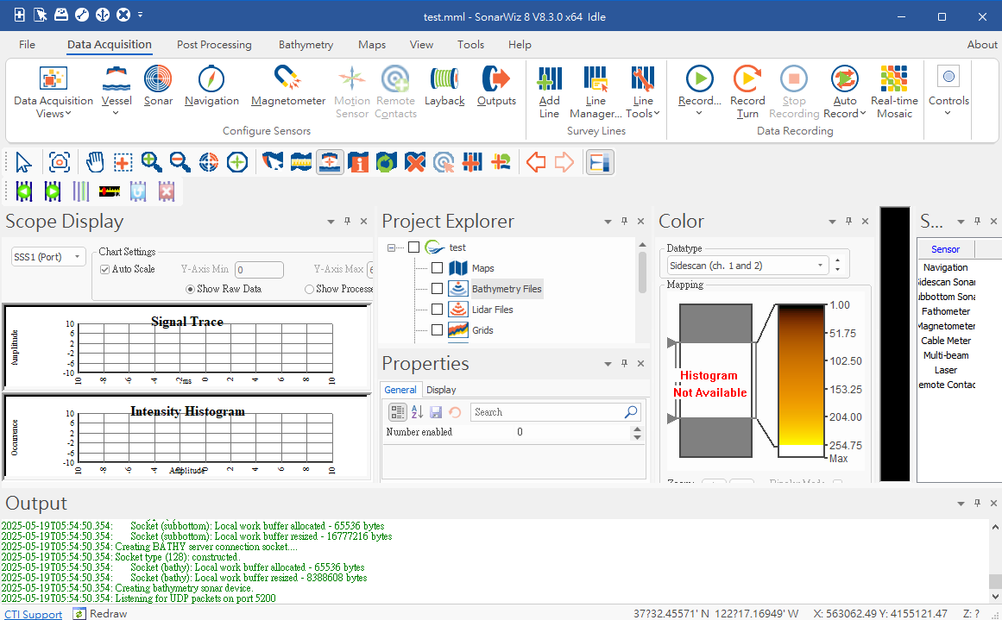
Task: Collapse the test project tree node
Action: pos(391,247)
